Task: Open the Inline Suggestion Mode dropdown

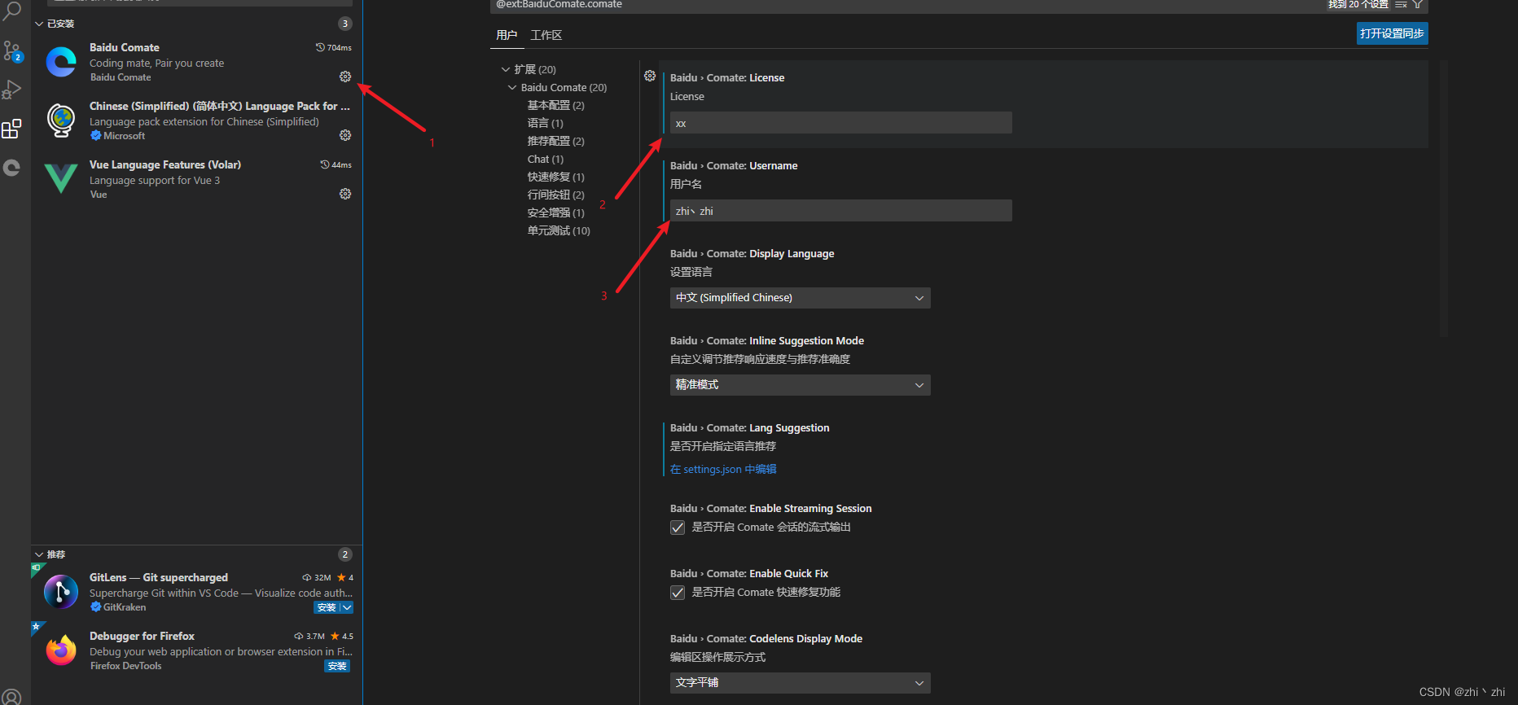Action: pos(801,385)
